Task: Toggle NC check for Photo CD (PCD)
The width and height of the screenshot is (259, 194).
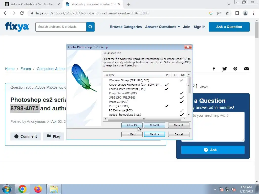Action: [182, 102]
